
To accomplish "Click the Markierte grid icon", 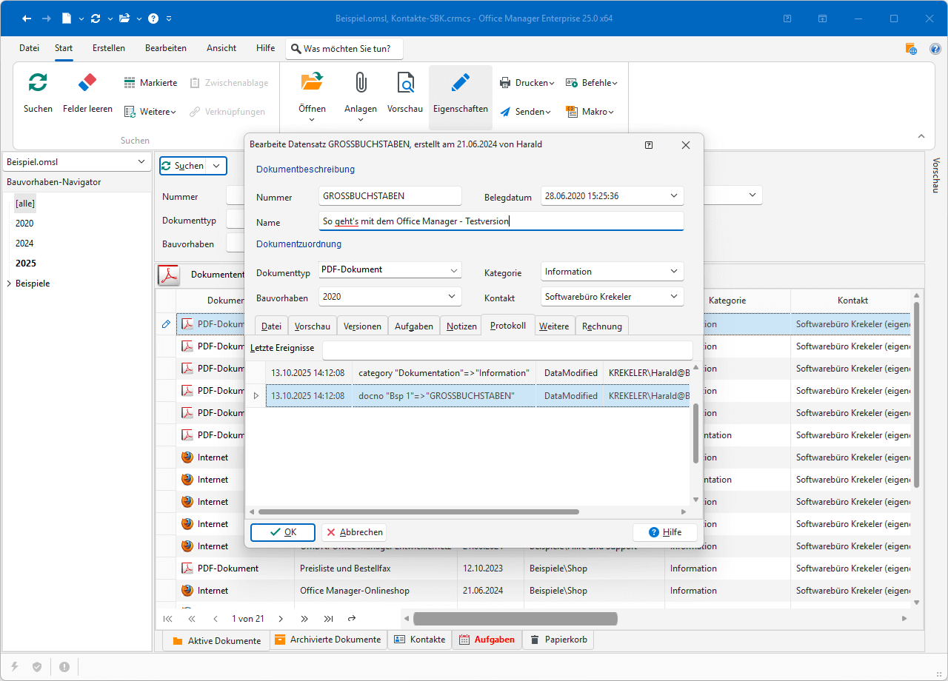I will (130, 83).
